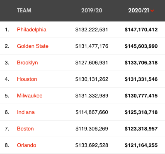
Task: Select Milwaukee's 2020/21 payroll $130,777,415
Action: (141, 96)
